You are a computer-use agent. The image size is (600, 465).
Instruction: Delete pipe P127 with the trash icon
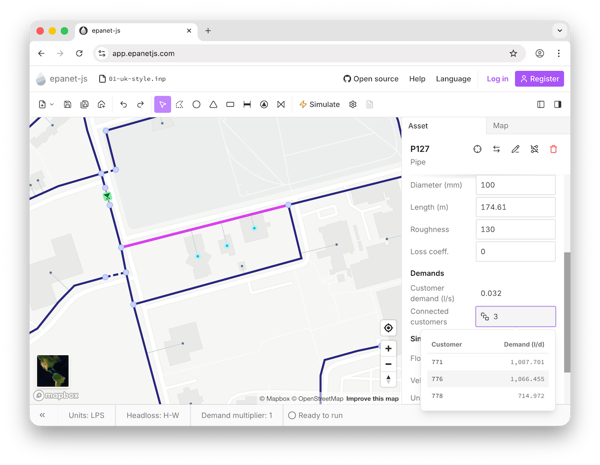[x=554, y=149]
